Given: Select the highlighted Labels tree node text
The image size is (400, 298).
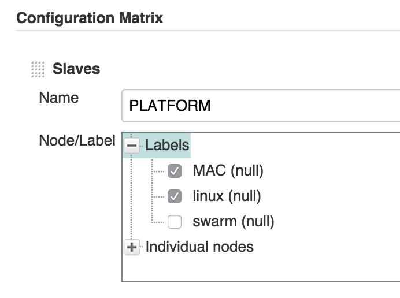Looking at the screenshot, I should point(167,145).
